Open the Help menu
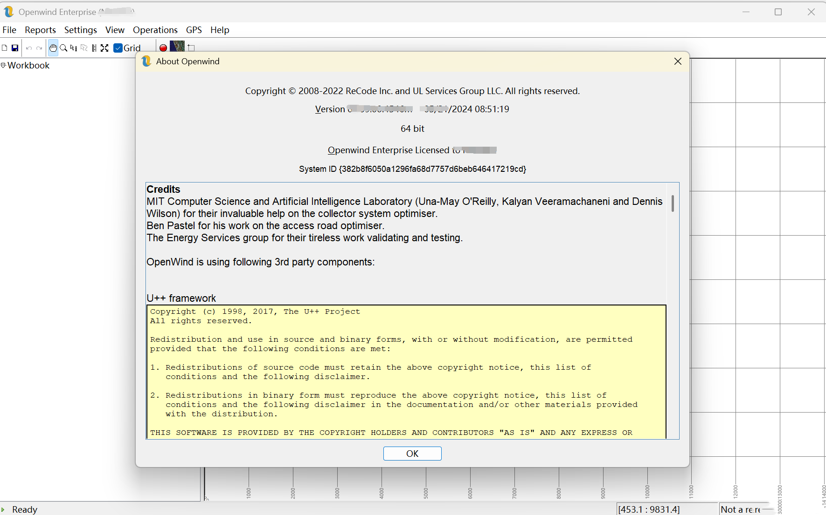 220,30
